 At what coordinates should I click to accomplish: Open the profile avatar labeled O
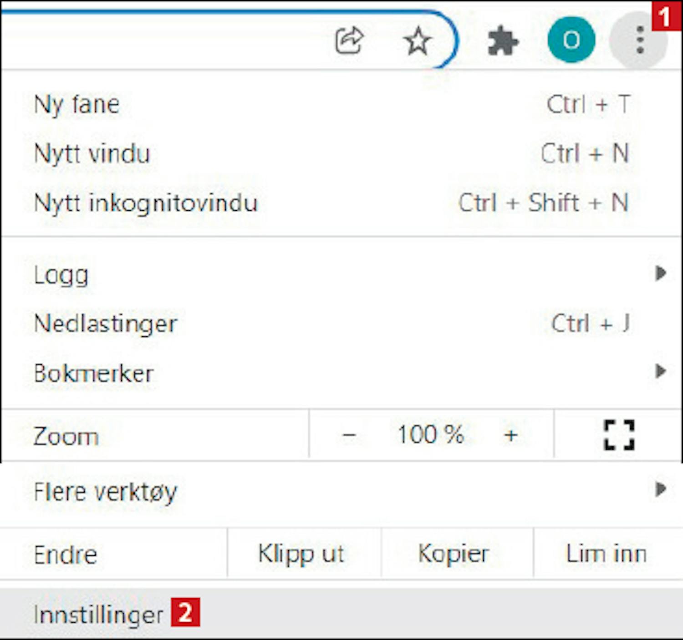click(x=571, y=40)
